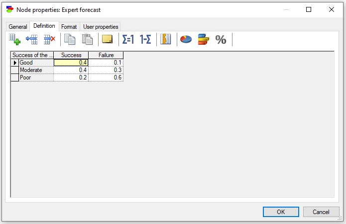346x224 pixels.
Task: Toggle the percent % display icon
Action: pos(221,40)
